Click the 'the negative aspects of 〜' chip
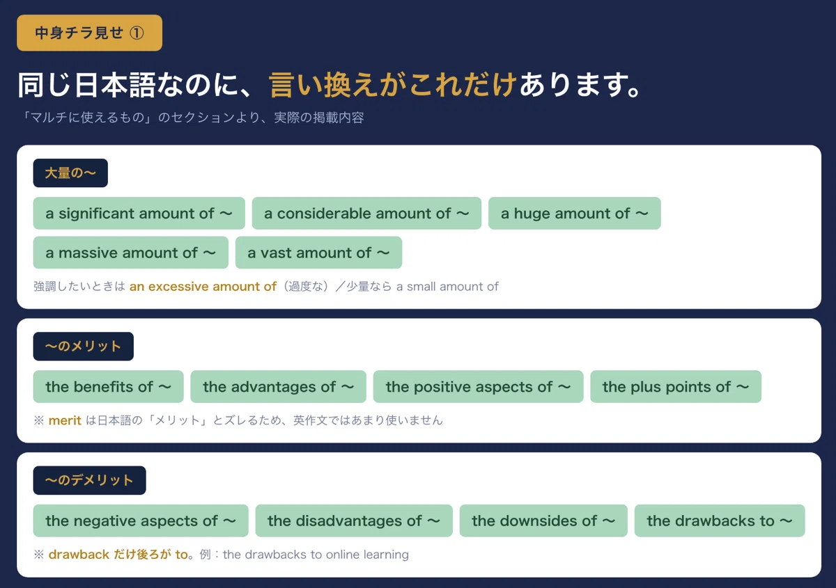836x588 pixels. click(141, 521)
